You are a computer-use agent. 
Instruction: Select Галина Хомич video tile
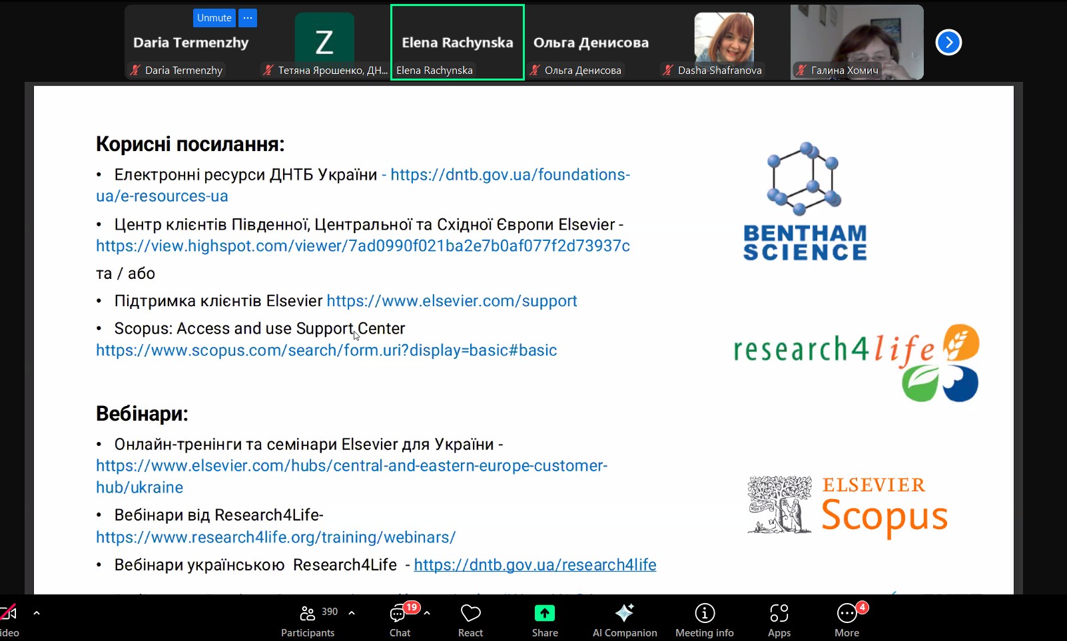tap(857, 43)
